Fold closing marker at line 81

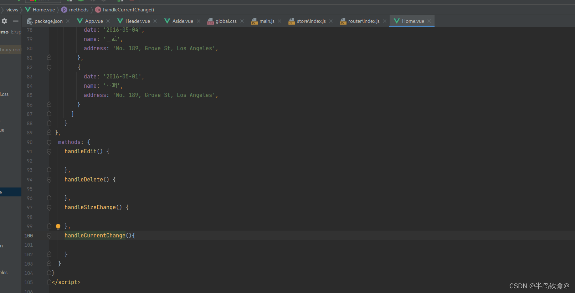point(49,58)
